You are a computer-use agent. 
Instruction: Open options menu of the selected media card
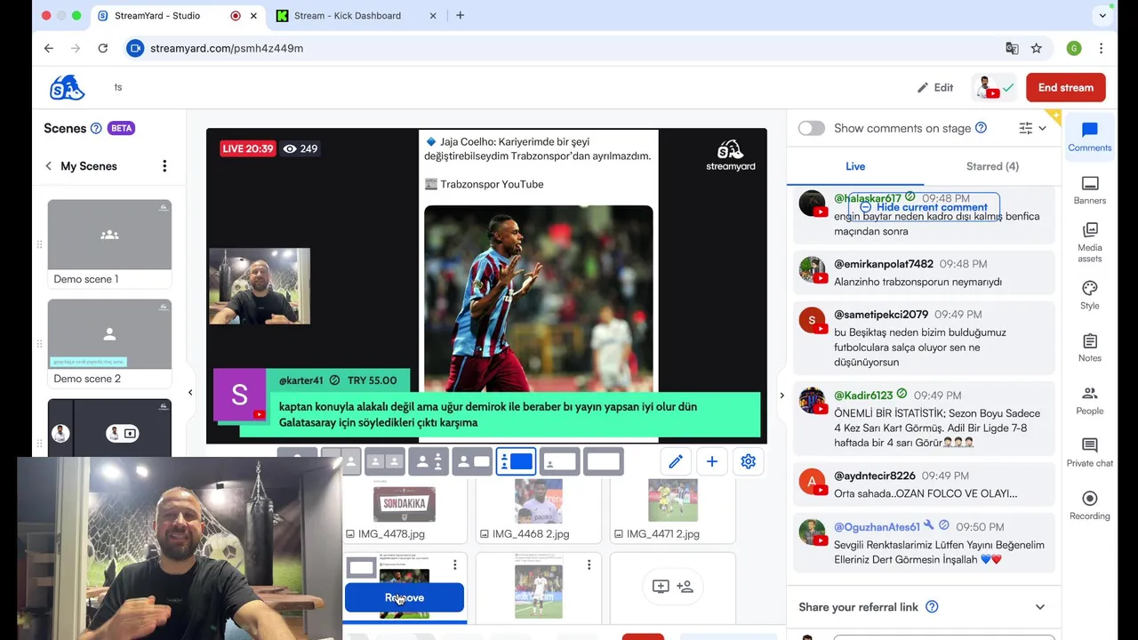click(454, 565)
